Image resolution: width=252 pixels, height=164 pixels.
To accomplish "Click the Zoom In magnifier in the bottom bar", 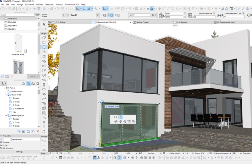I will (57, 153).
